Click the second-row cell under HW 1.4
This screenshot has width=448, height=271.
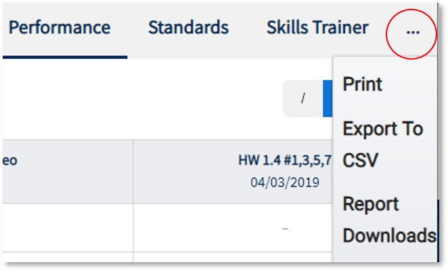point(233,261)
